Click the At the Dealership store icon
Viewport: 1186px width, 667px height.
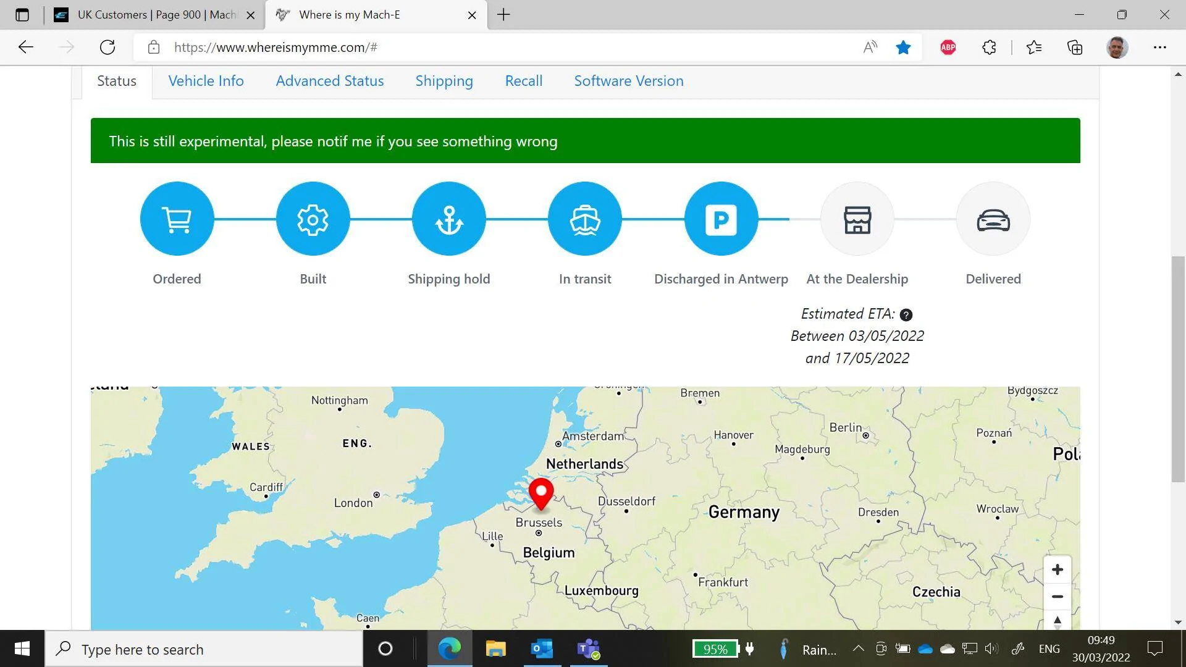(x=857, y=219)
